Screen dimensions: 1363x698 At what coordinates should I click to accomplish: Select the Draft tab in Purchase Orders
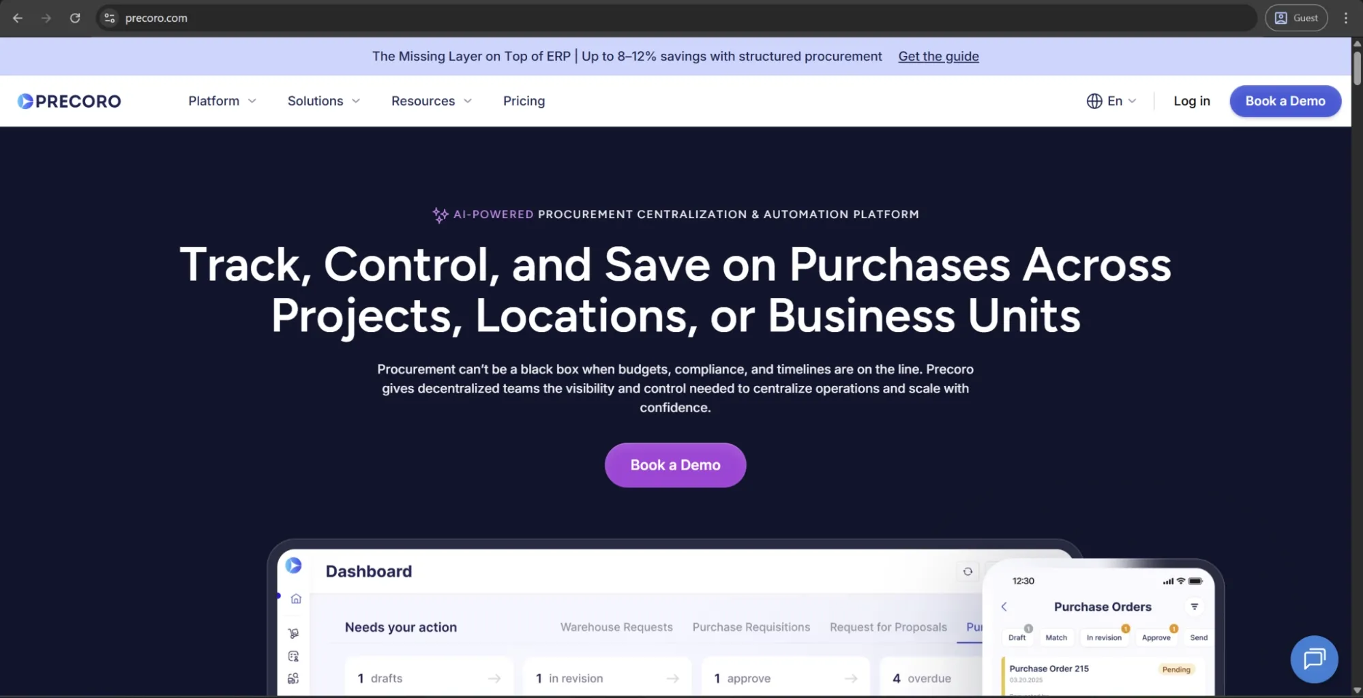click(x=1017, y=637)
